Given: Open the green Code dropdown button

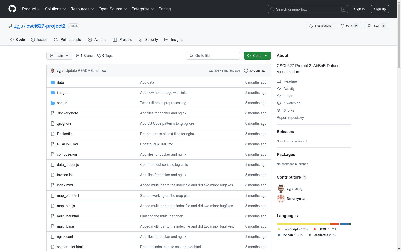Looking at the screenshot, I should [x=257, y=56].
